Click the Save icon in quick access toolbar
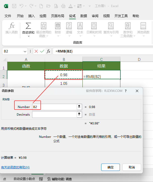Viewport: 153px width, 182px height. point(14,6)
